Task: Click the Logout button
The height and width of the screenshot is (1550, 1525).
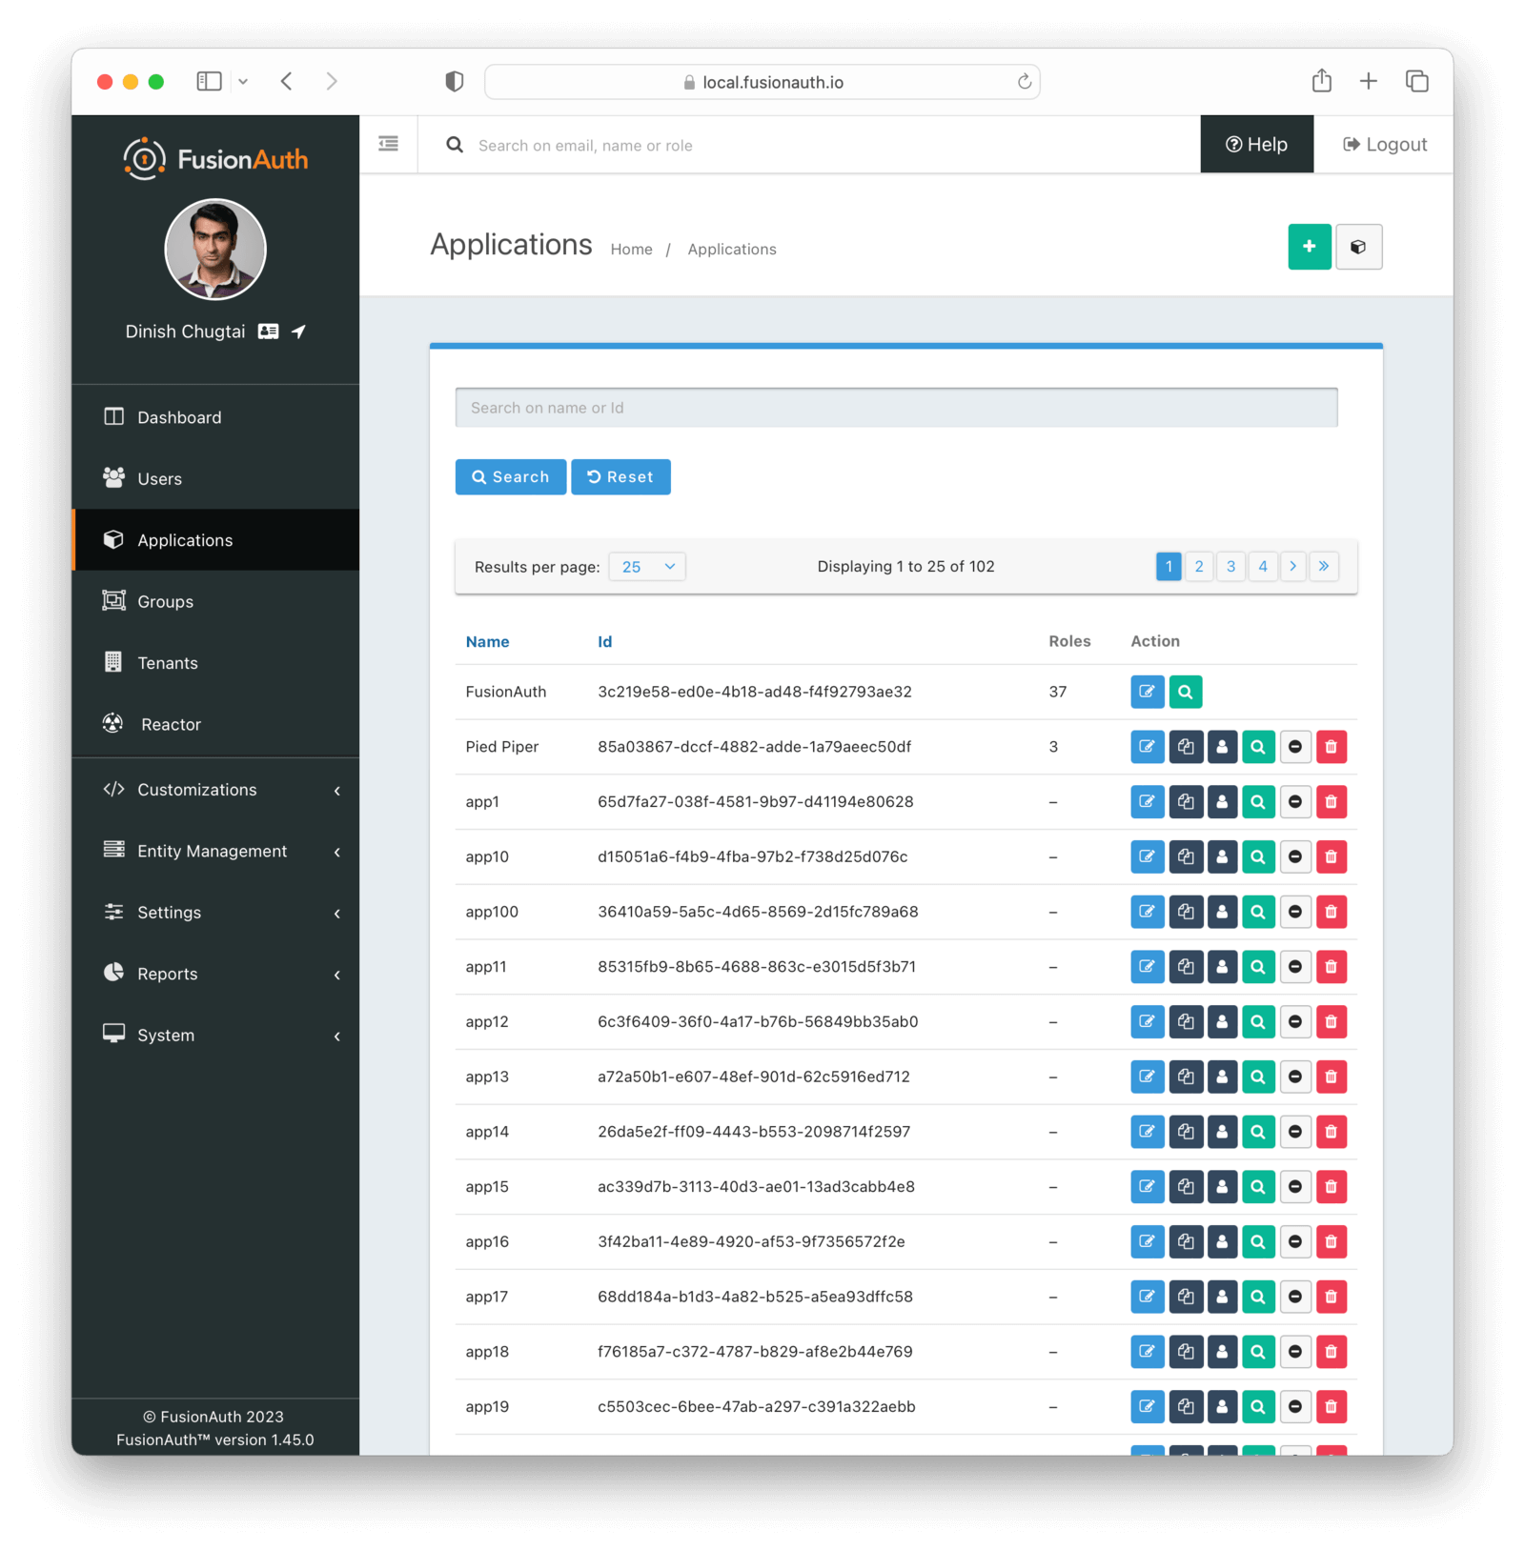Action: [x=1383, y=144]
